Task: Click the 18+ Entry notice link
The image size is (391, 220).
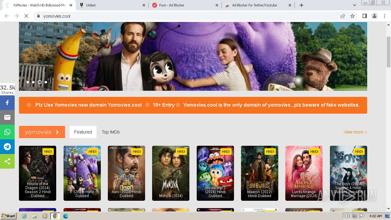Action: (x=163, y=105)
